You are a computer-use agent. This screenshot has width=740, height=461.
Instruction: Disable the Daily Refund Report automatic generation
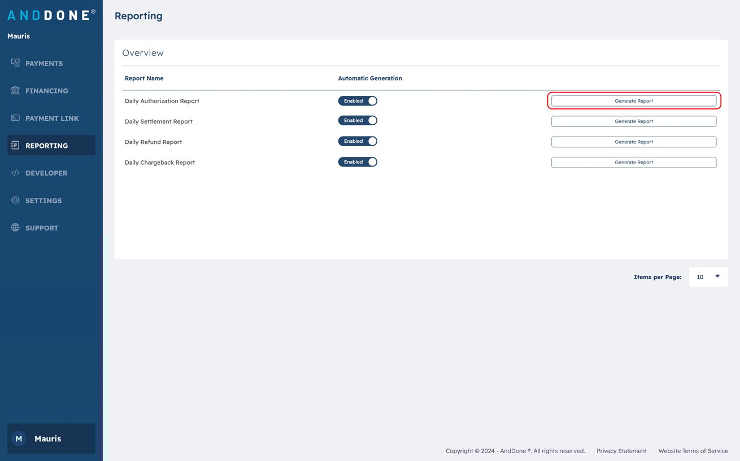tap(358, 141)
